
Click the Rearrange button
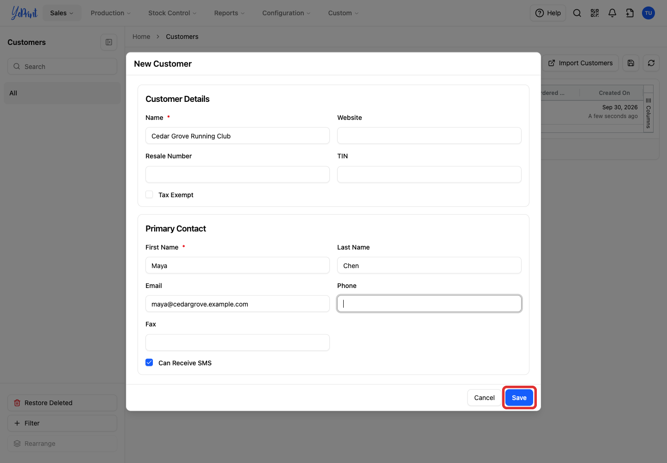tap(62, 444)
